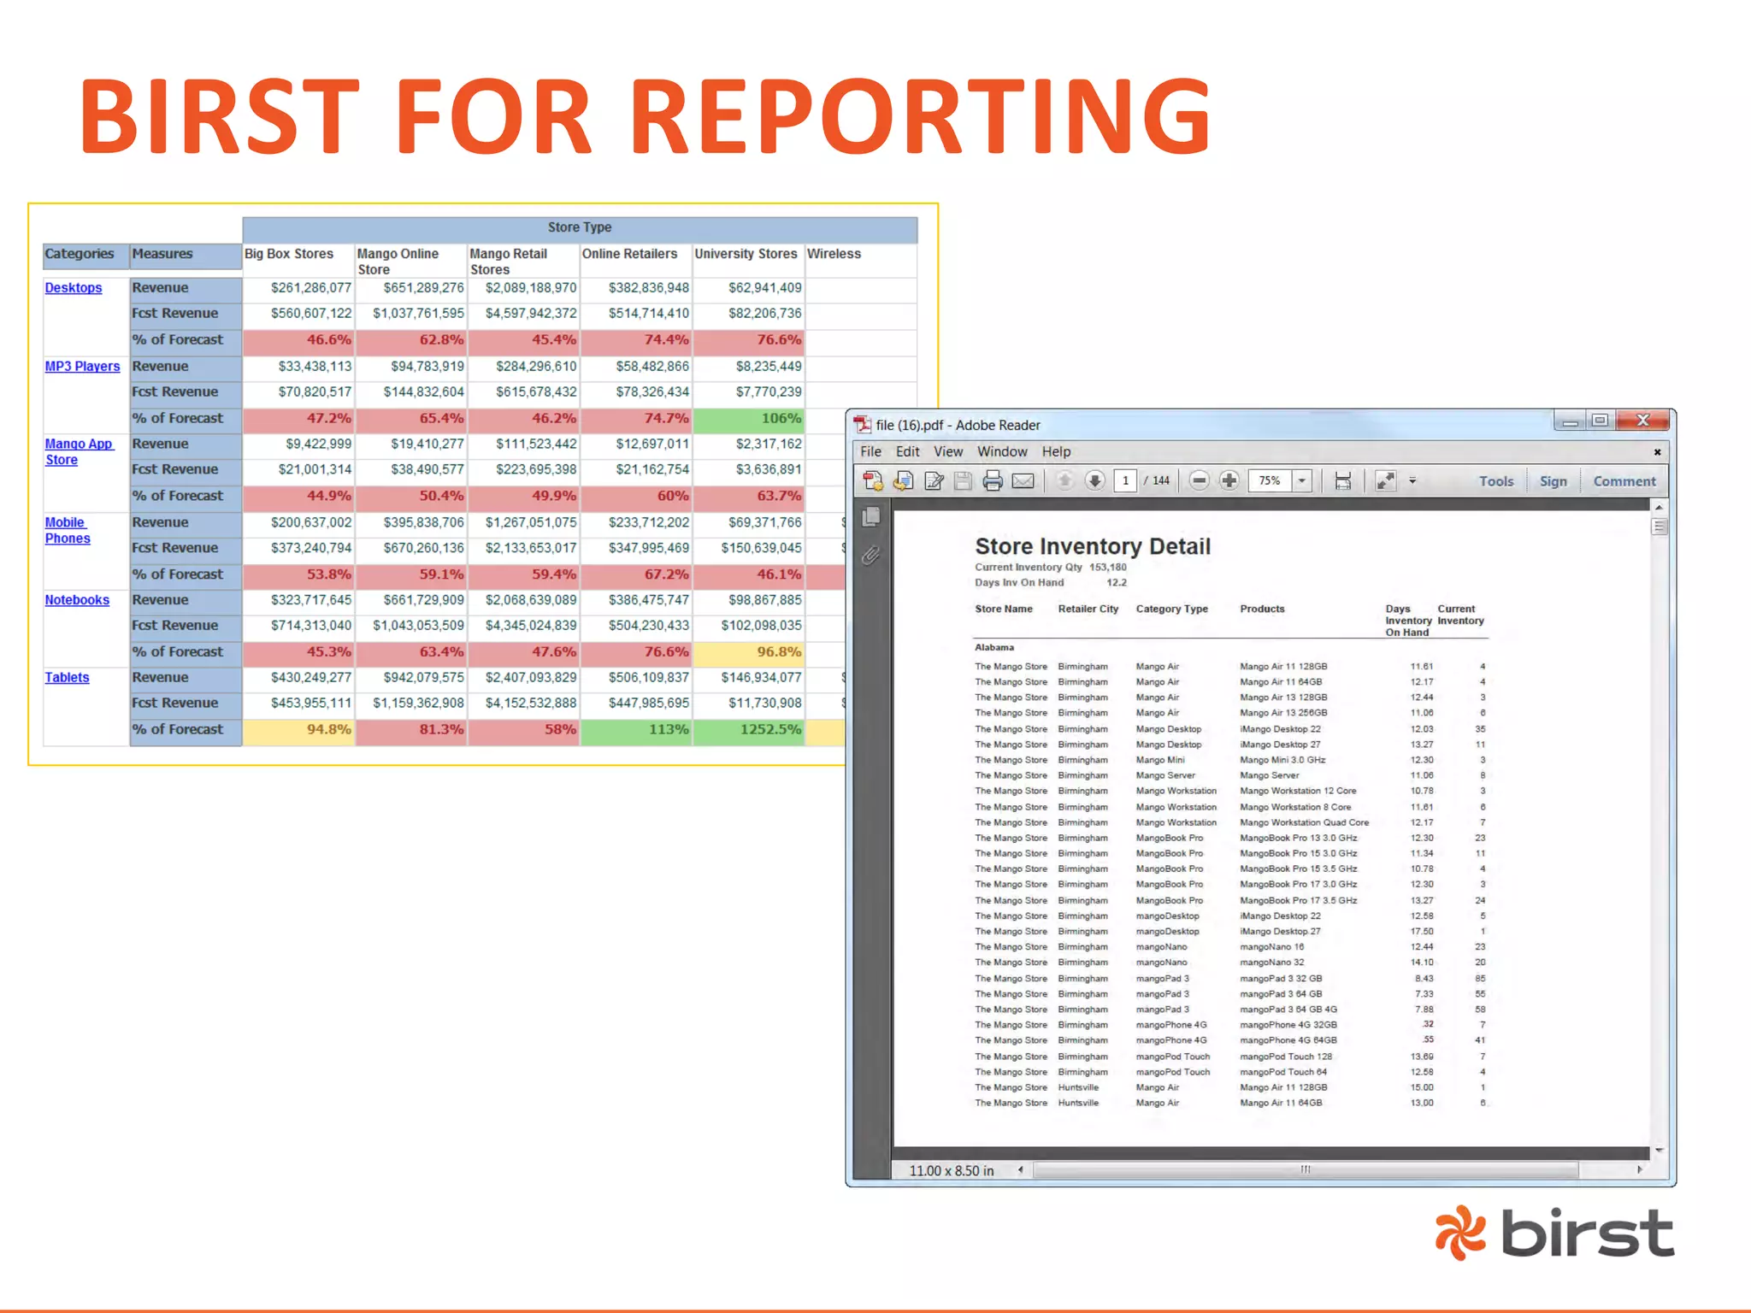Click the Desktops category link

(74, 288)
